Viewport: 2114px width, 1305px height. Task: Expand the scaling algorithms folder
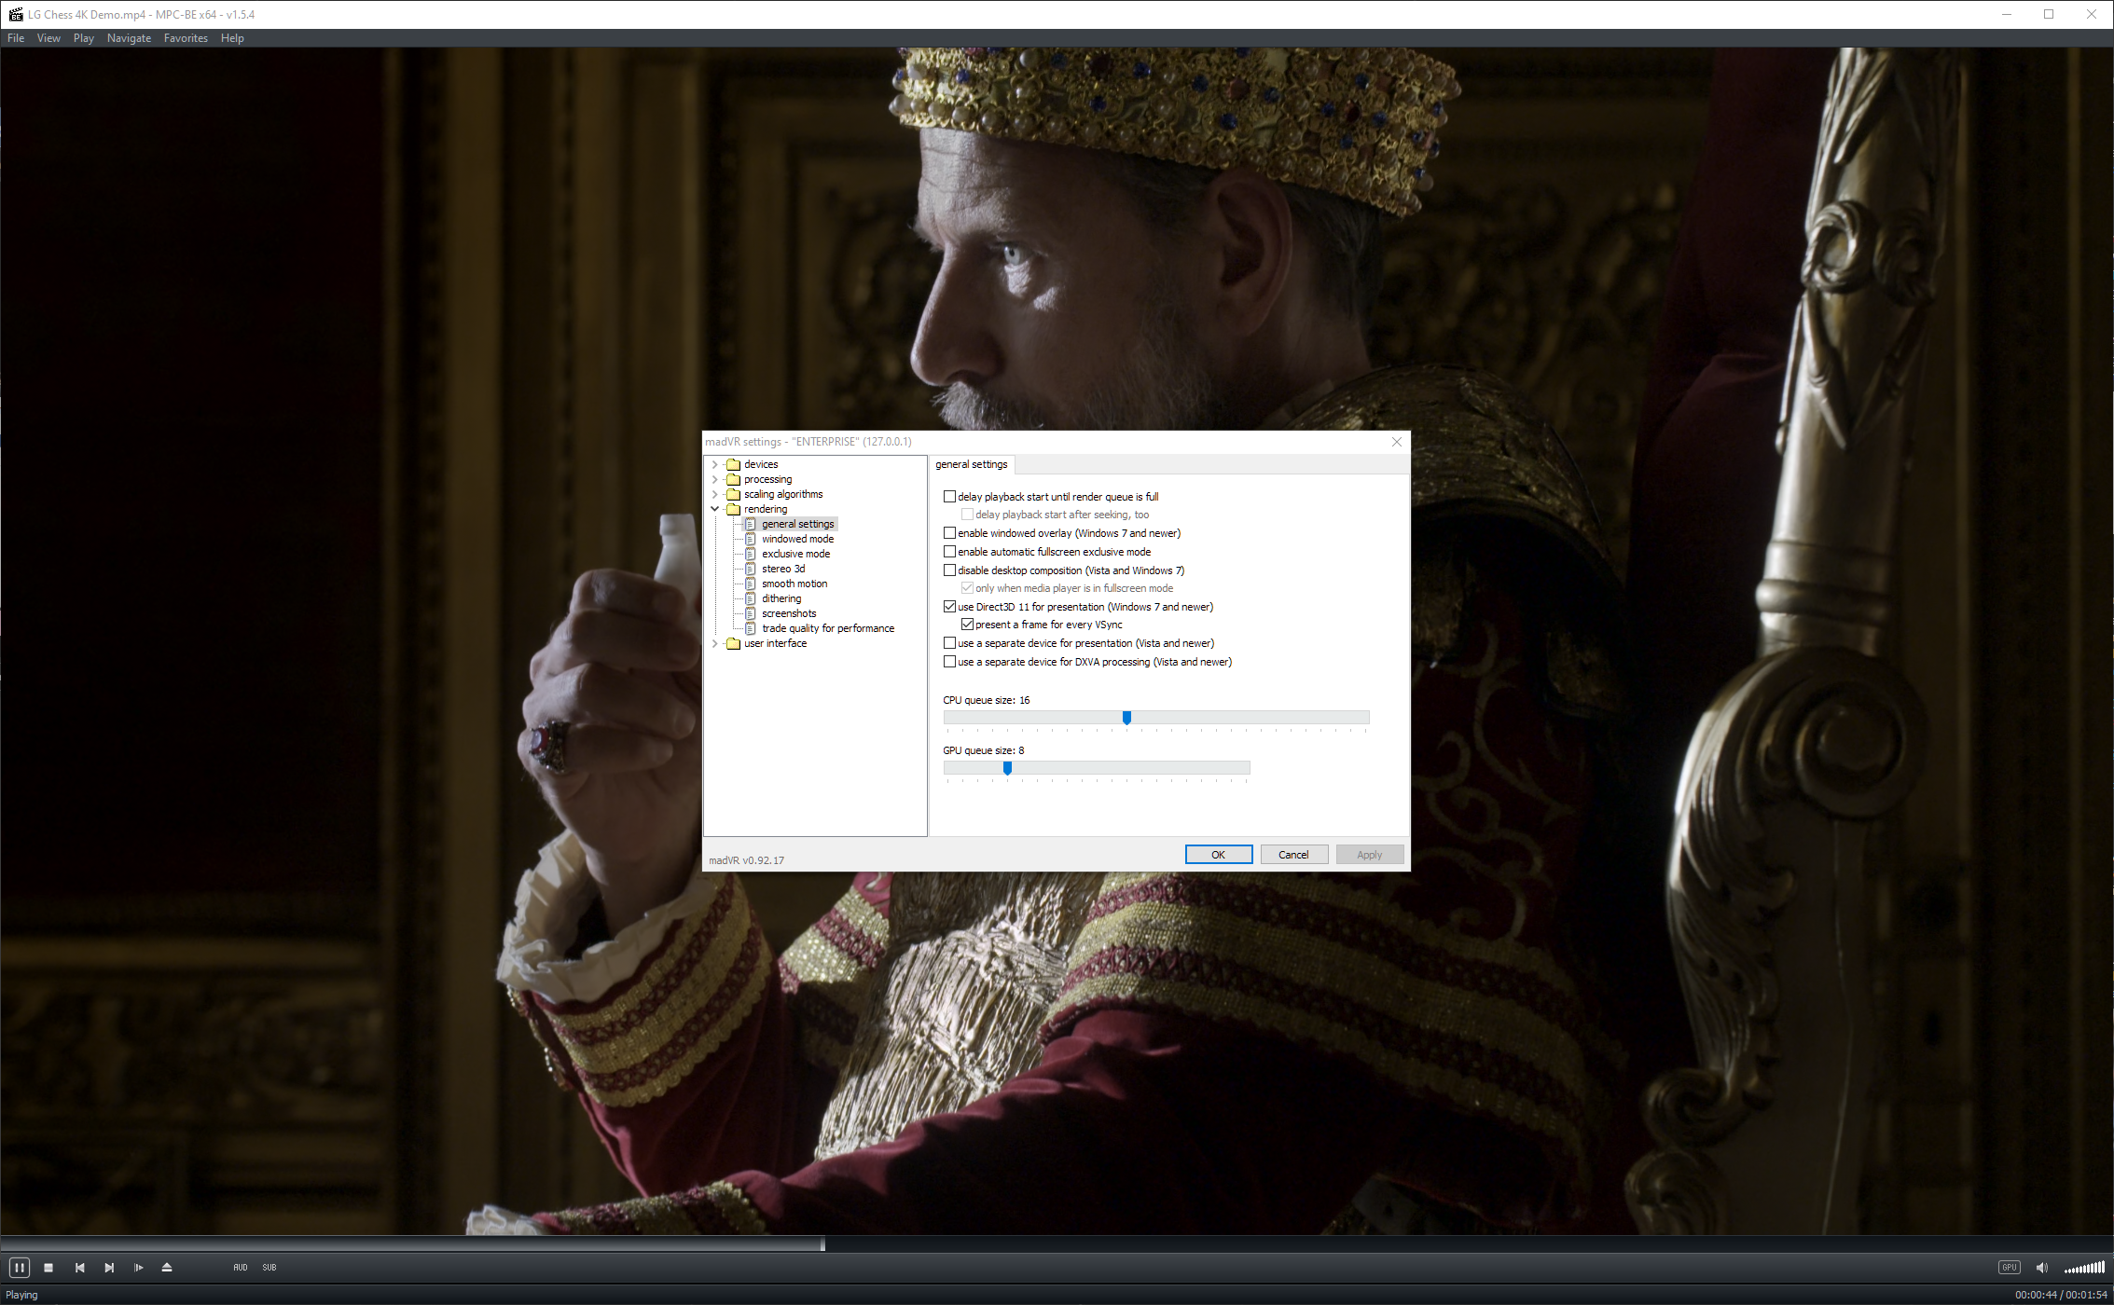click(715, 494)
